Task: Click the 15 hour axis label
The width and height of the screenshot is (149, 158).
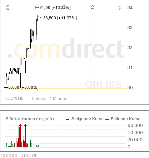Action: [92, 7]
